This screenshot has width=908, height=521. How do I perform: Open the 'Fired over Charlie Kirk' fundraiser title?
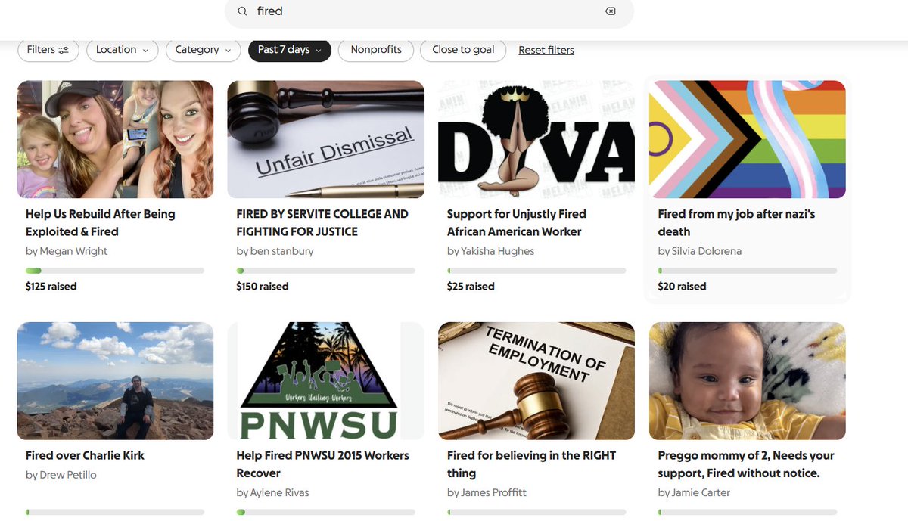85,455
